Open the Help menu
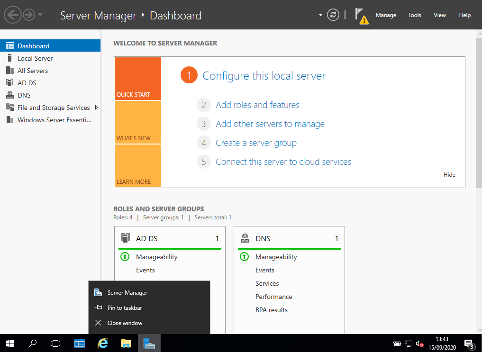482x352 pixels. [x=464, y=15]
